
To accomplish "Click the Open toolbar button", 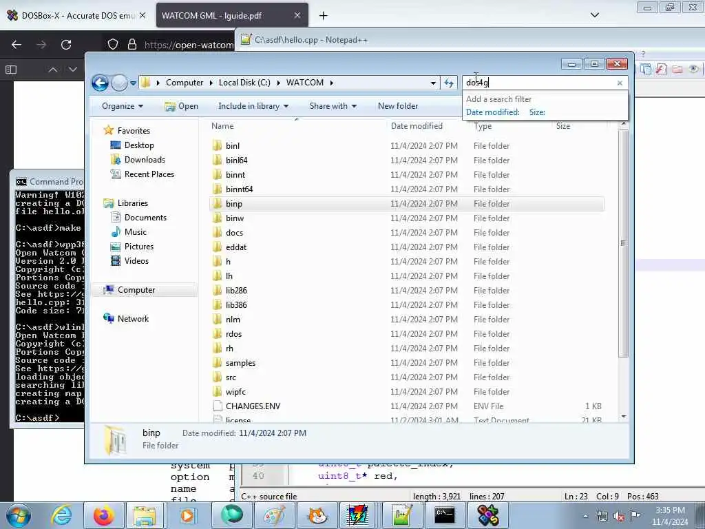I will (x=182, y=106).
